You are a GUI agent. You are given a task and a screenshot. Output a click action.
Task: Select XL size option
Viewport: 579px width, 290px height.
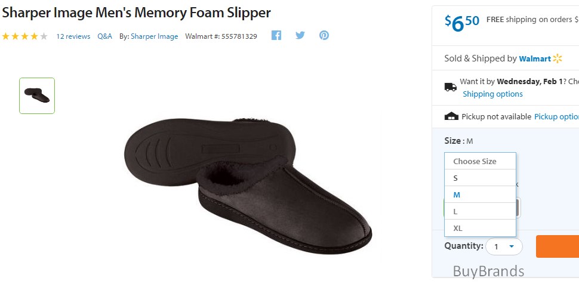(480, 228)
